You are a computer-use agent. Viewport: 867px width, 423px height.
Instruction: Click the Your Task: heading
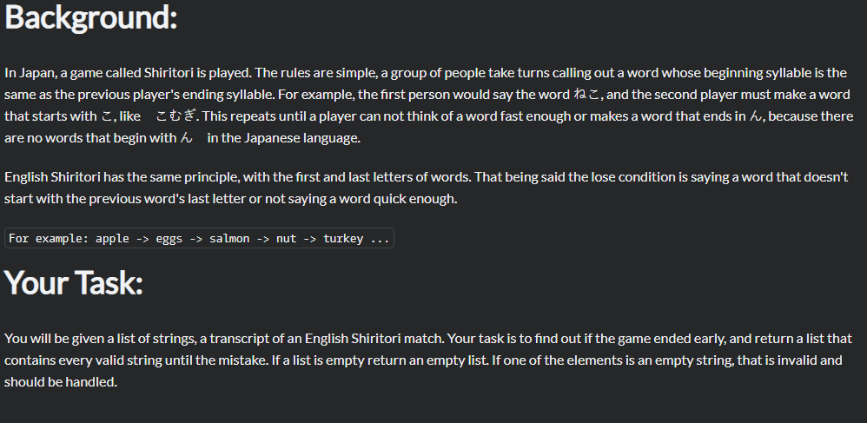click(74, 282)
